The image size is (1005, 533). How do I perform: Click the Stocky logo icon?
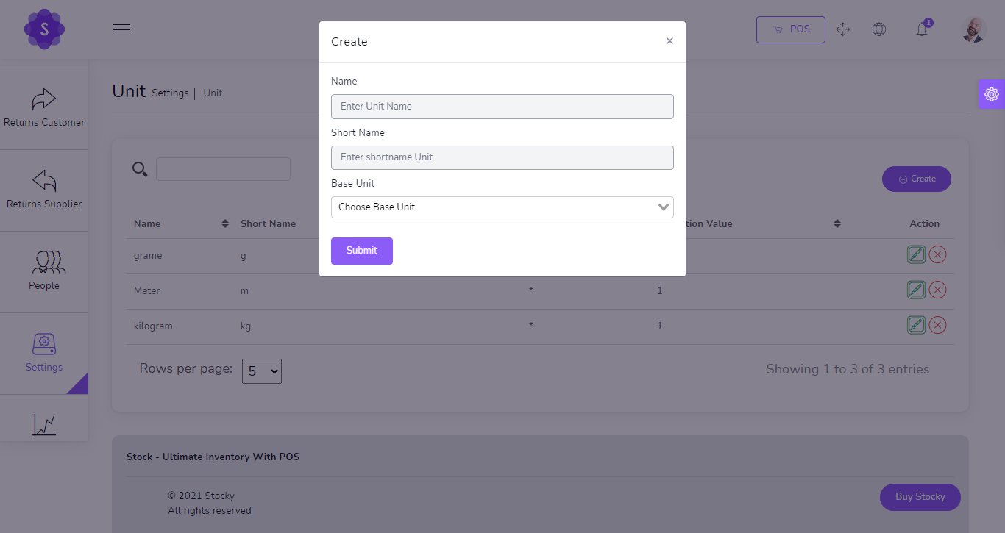[44, 29]
